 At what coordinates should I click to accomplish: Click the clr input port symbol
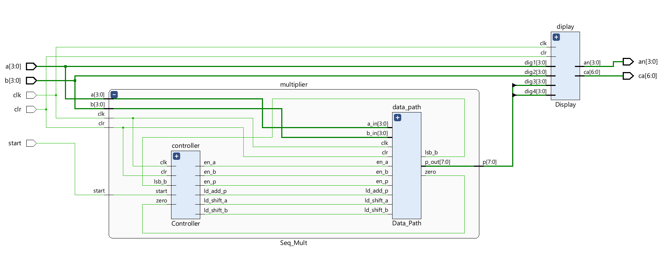[31, 109]
